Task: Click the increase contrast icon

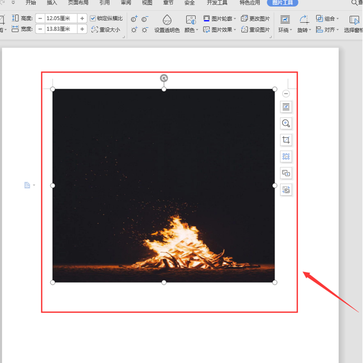Action: tap(134, 19)
